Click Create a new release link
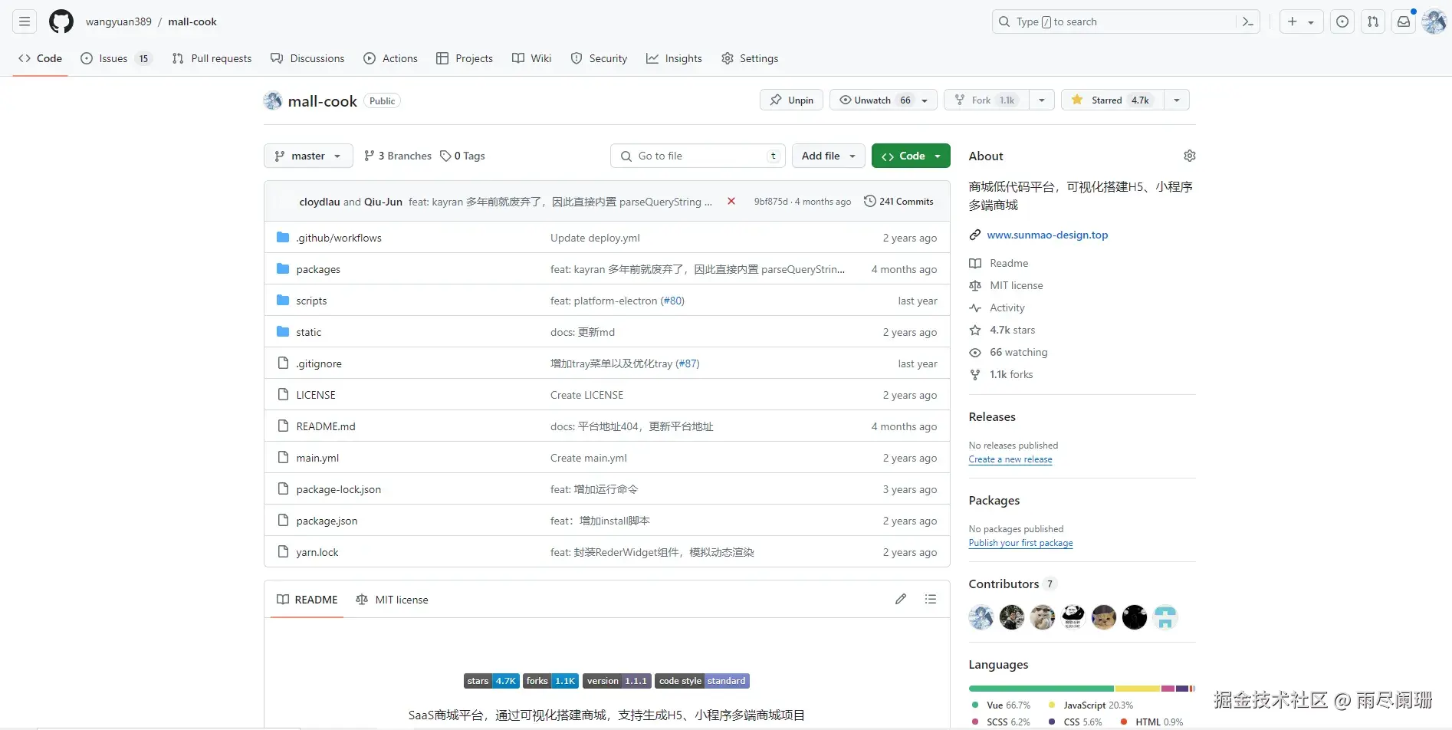 (1010, 459)
